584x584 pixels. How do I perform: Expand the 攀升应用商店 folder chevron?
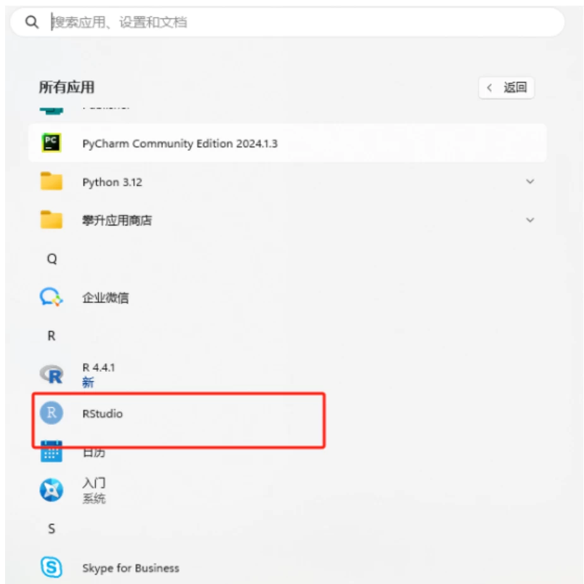tap(530, 220)
